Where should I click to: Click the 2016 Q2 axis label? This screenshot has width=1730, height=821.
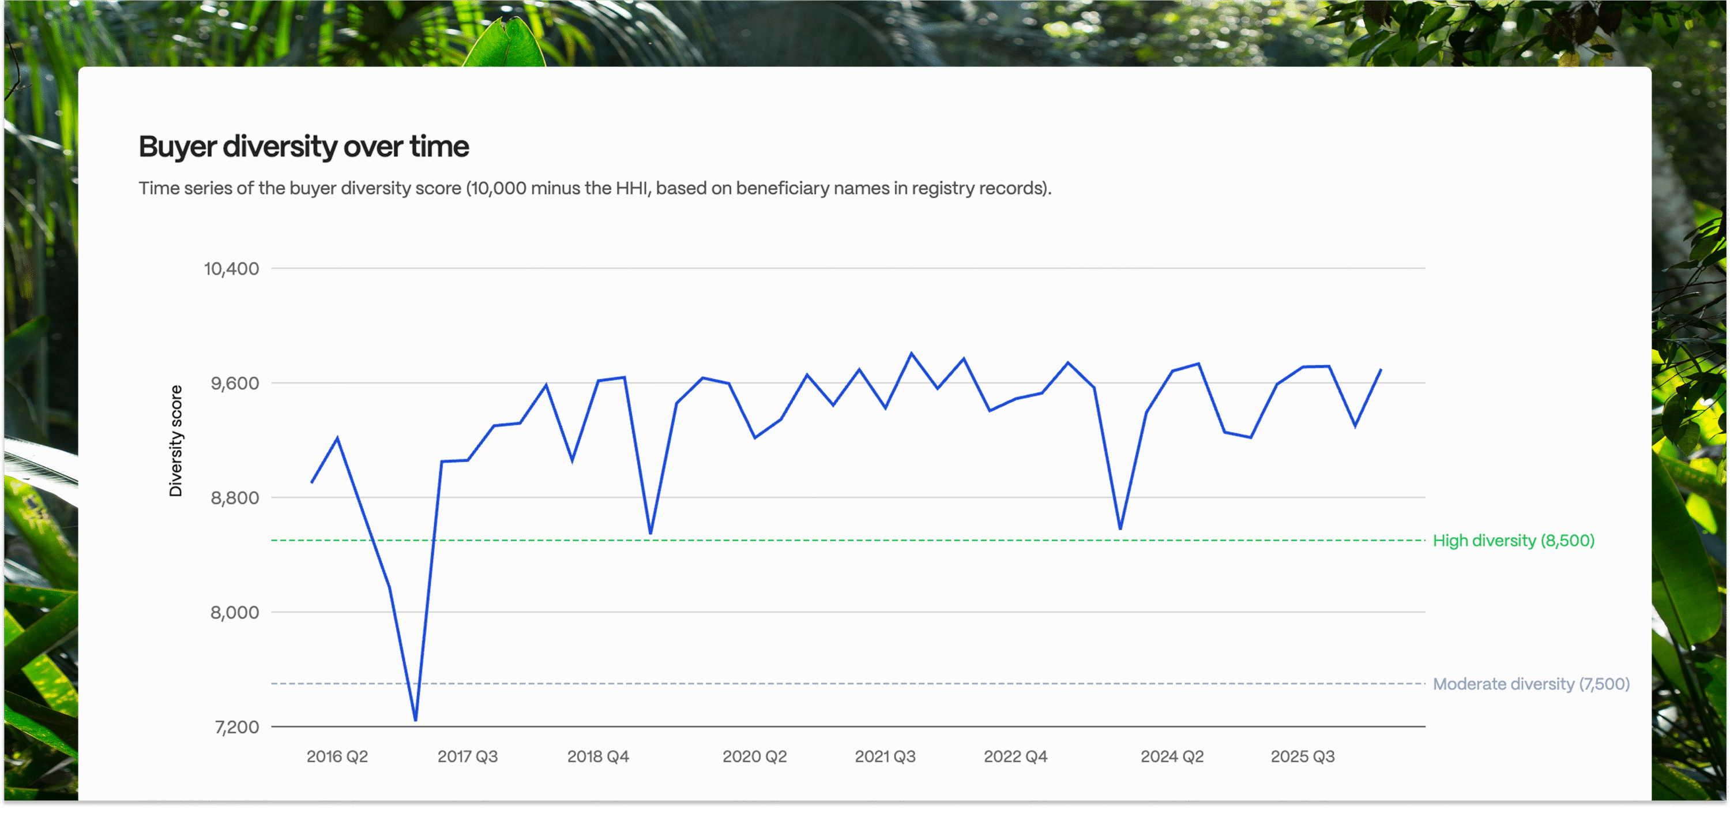pos(337,756)
